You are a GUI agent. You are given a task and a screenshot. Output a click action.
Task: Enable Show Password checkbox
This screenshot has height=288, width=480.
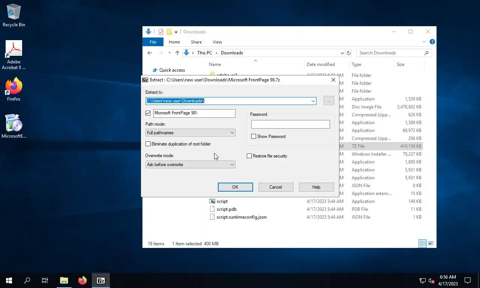pyautogui.click(x=253, y=136)
